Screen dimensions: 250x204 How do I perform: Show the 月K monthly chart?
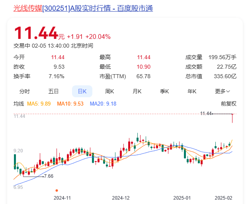tap(137, 91)
